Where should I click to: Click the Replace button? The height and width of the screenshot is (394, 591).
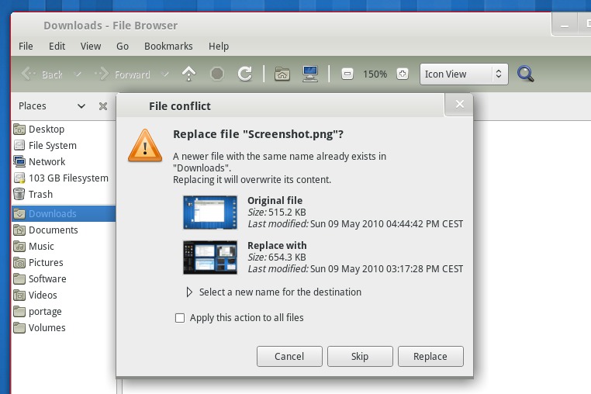(x=430, y=356)
